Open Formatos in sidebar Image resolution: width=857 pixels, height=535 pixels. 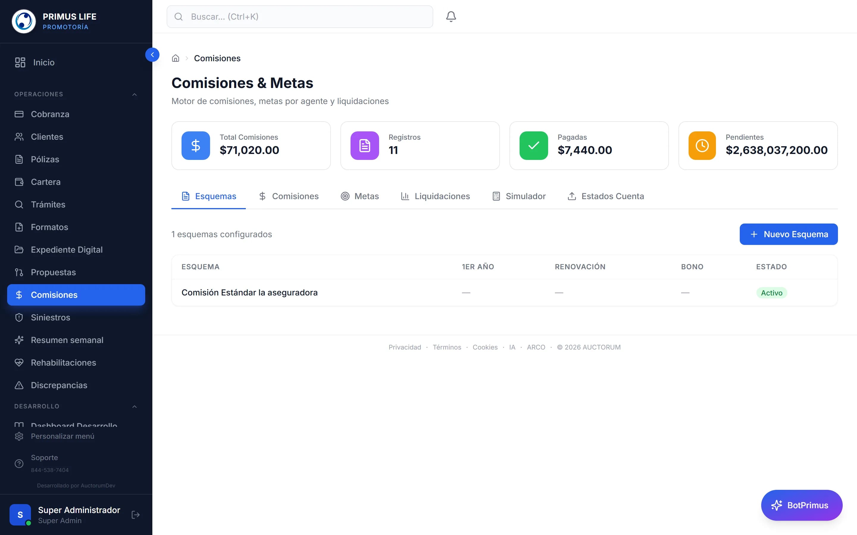click(x=76, y=227)
